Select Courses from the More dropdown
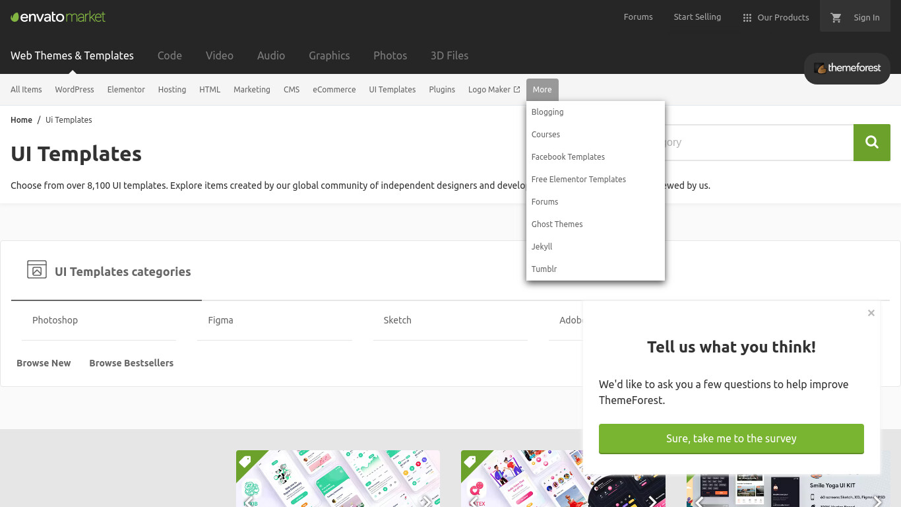Screen dimensions: 901x507 click(x=596, y=135)
